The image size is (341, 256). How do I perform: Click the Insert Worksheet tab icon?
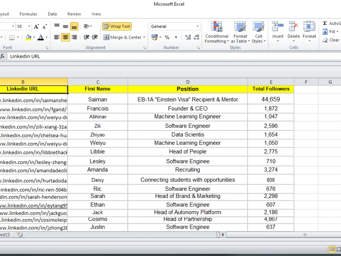(x=20, y=235)
